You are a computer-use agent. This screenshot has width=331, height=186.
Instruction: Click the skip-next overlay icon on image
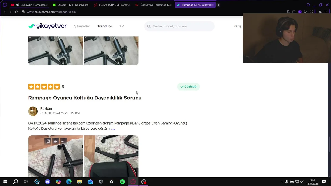56,141
